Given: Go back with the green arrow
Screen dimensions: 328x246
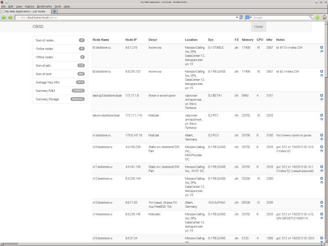Looking at the screenshot, I should coord(4,17).
